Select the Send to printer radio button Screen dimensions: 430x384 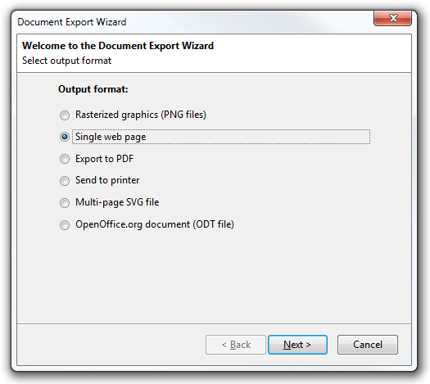click(x=65, y=181)
